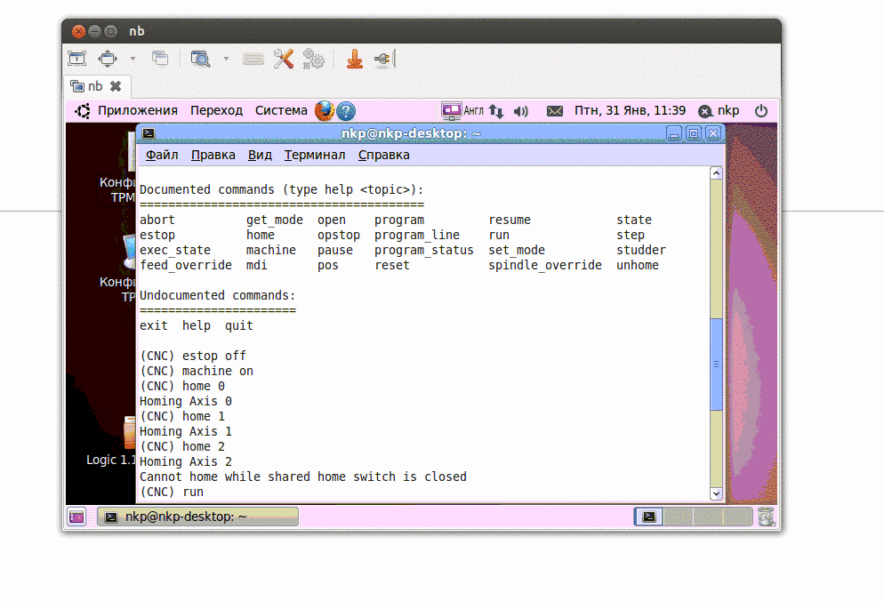Open the network connections indicator

(x=496, y=111)
